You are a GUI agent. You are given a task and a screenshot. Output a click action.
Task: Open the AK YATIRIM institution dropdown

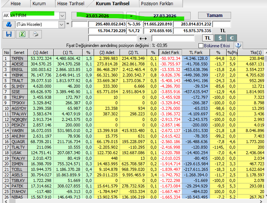point(62,16)
